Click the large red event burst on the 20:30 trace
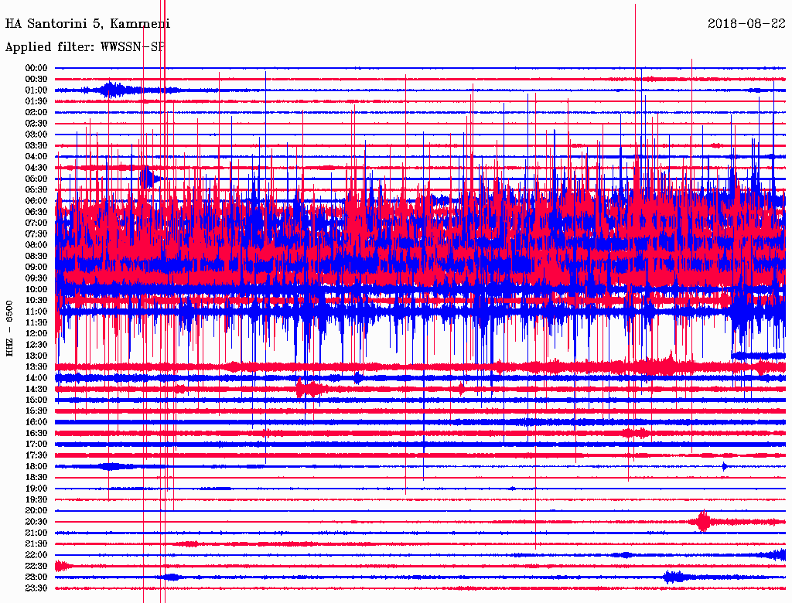The height and width of the screenshot is (603, 792). coord(703,521)
